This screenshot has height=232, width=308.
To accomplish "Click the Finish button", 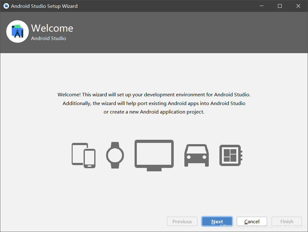I will (286, 221).
